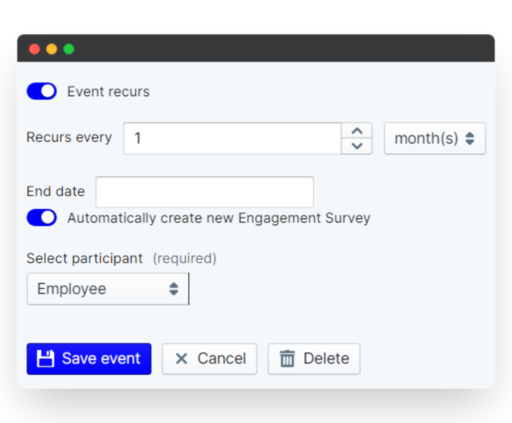This screenshot has width=512, height=423.
Task: Click into the End date field
Action: pos(204,192)
